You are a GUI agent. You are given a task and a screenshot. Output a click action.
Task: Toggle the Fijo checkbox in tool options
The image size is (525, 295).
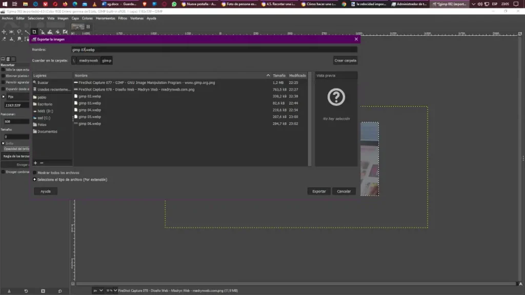(x=4, y=96)
